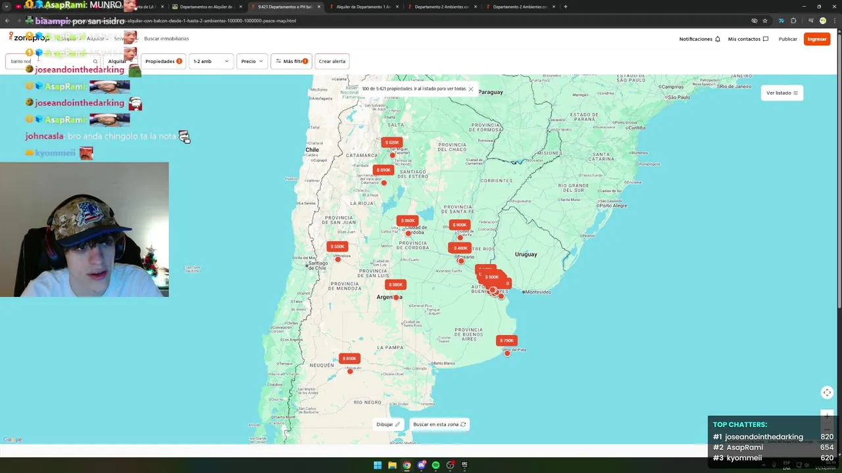Select the $ 400K Rosario price marker
The image size is (842, 473).
point(459,248)
